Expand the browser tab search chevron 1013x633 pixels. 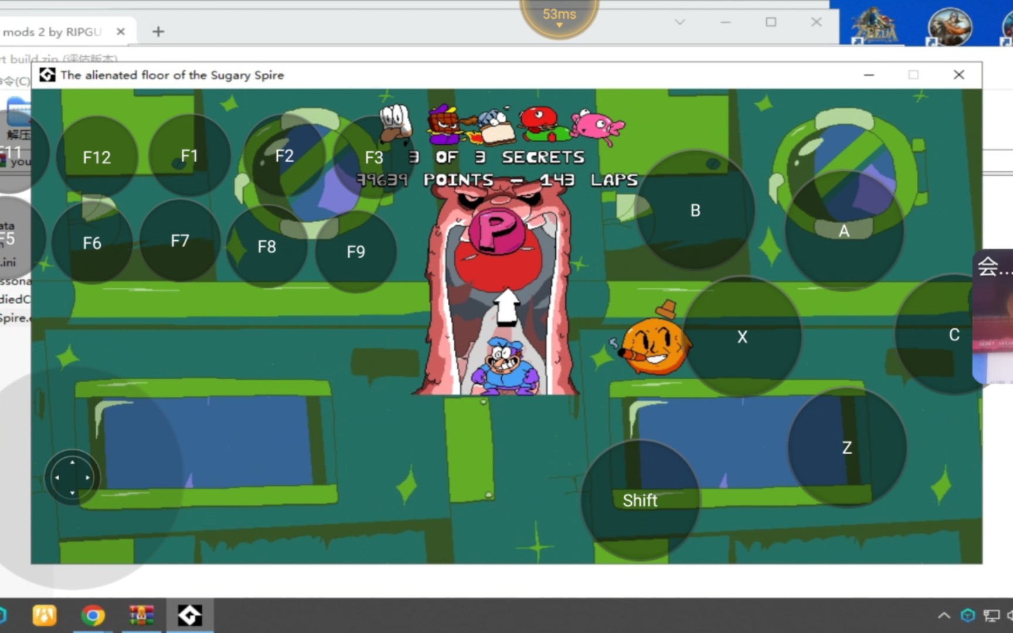[680, 22]
